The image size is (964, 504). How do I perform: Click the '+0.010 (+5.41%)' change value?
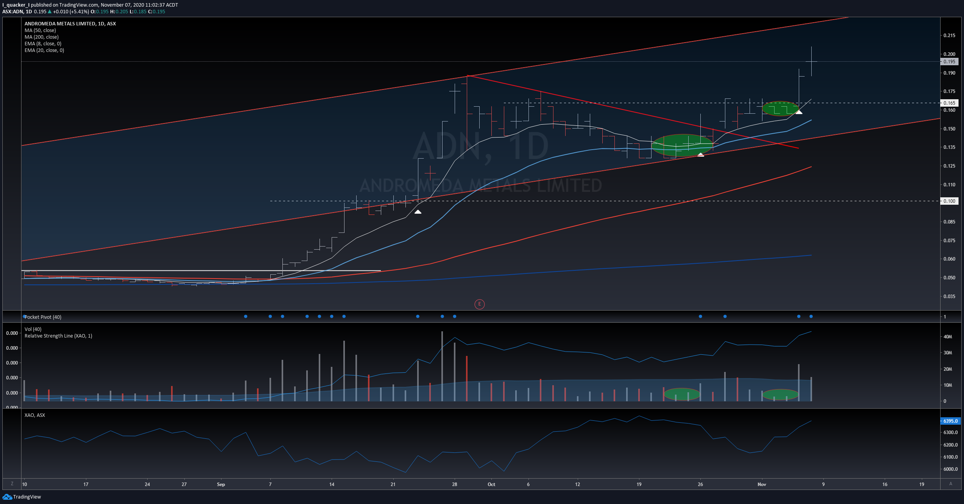tap(71, 12)
